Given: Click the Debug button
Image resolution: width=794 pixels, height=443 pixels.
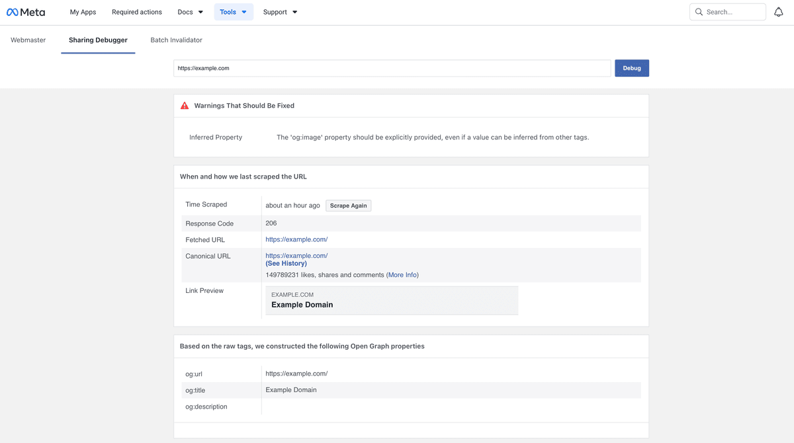Looking at the screenshot, I should coord(632,68).
